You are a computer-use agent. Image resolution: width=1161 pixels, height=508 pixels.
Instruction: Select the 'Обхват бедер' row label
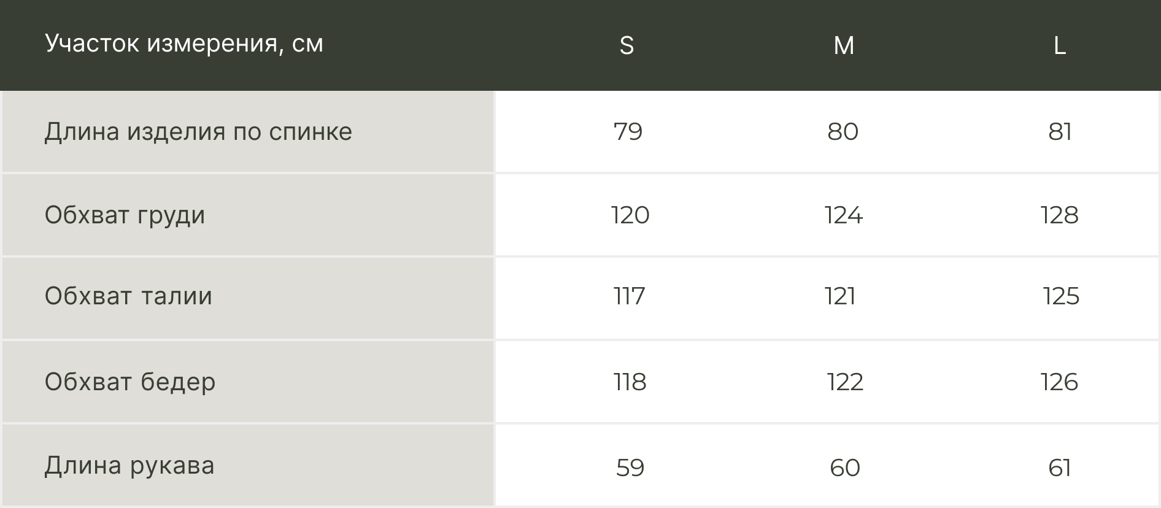coord(130,382)
